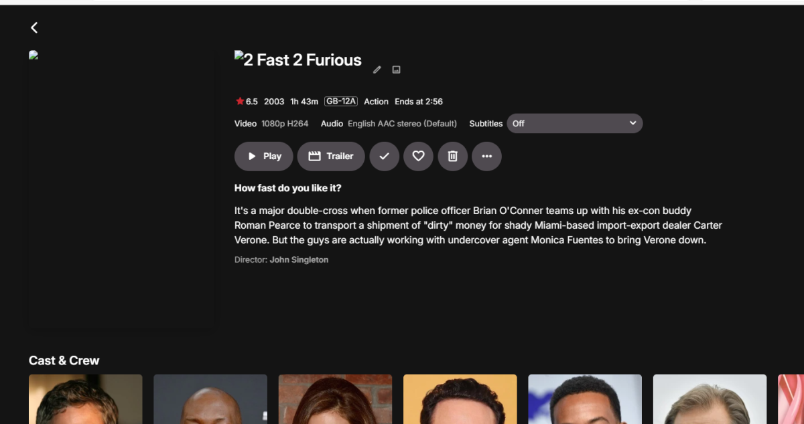Screen dimensions: 804x424
Task: Mark the movie as played
Action: [385, 156]
